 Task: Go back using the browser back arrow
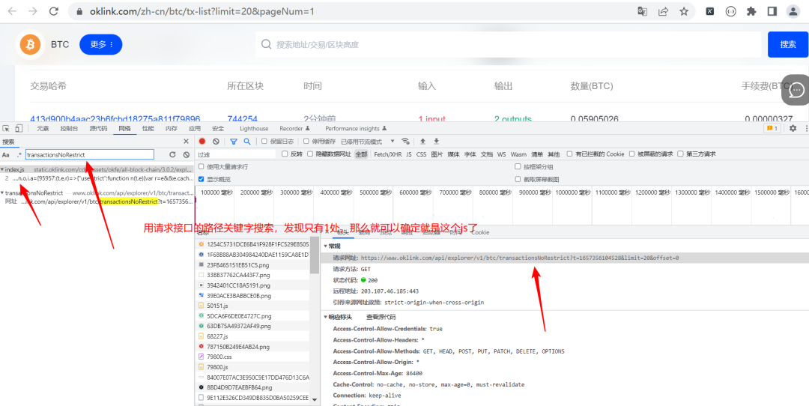coord(12,11)
